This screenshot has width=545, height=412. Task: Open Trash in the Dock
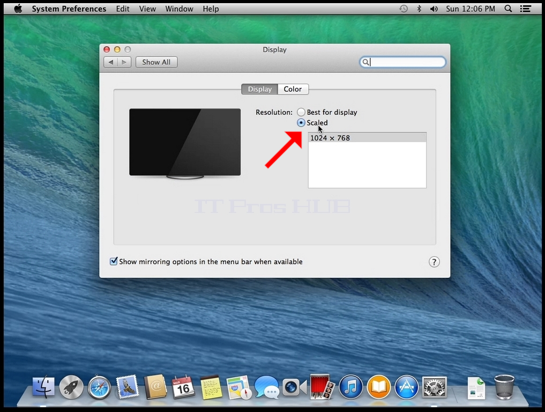[x=504, y=387]
